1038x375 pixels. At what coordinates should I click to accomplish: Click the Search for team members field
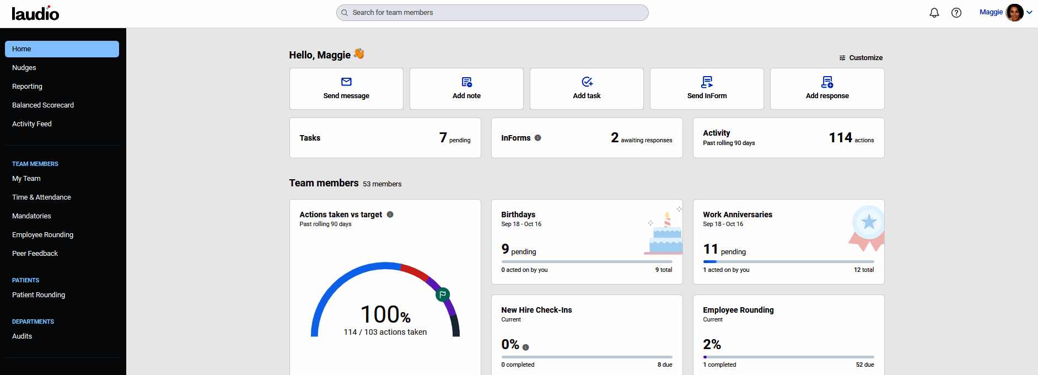coord(492,13)
